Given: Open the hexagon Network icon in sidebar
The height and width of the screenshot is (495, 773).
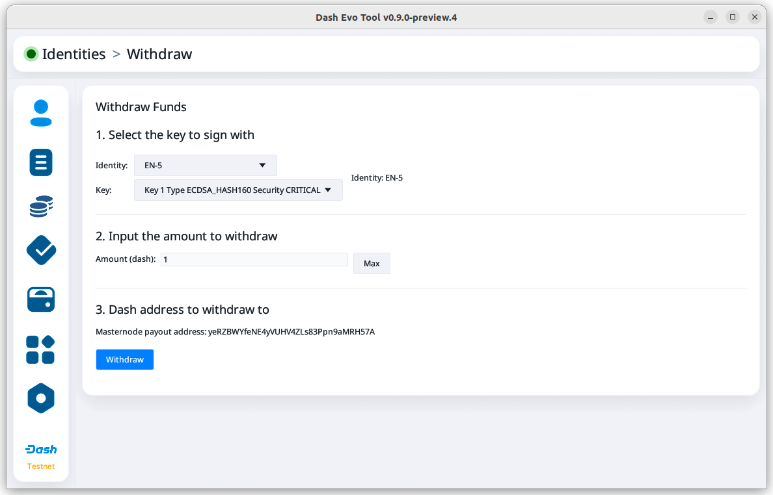Looking at the screenshot, I should tap(41, 398).
